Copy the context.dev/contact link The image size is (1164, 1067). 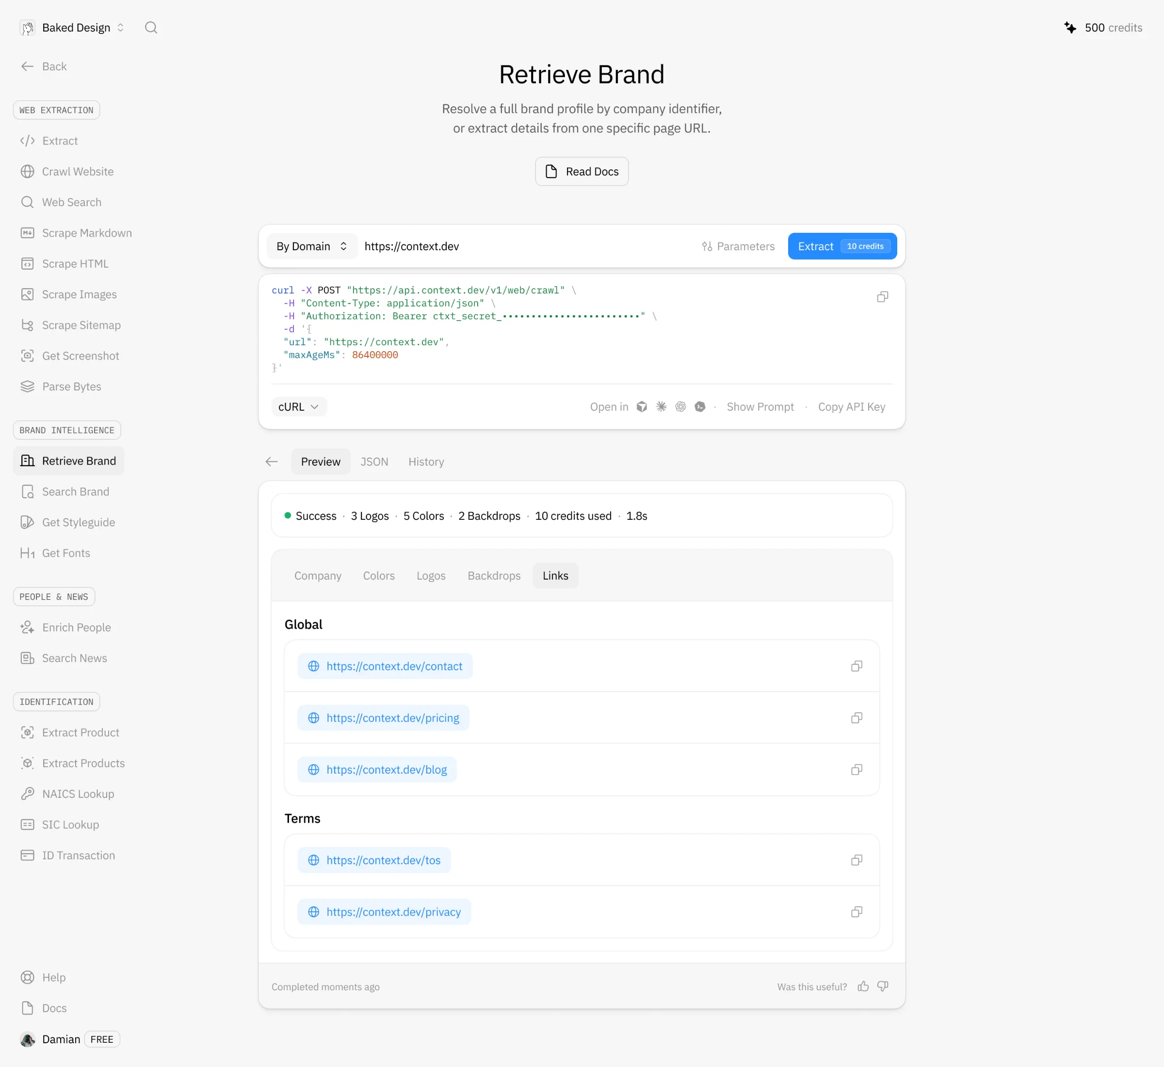(x=856, y=666)
